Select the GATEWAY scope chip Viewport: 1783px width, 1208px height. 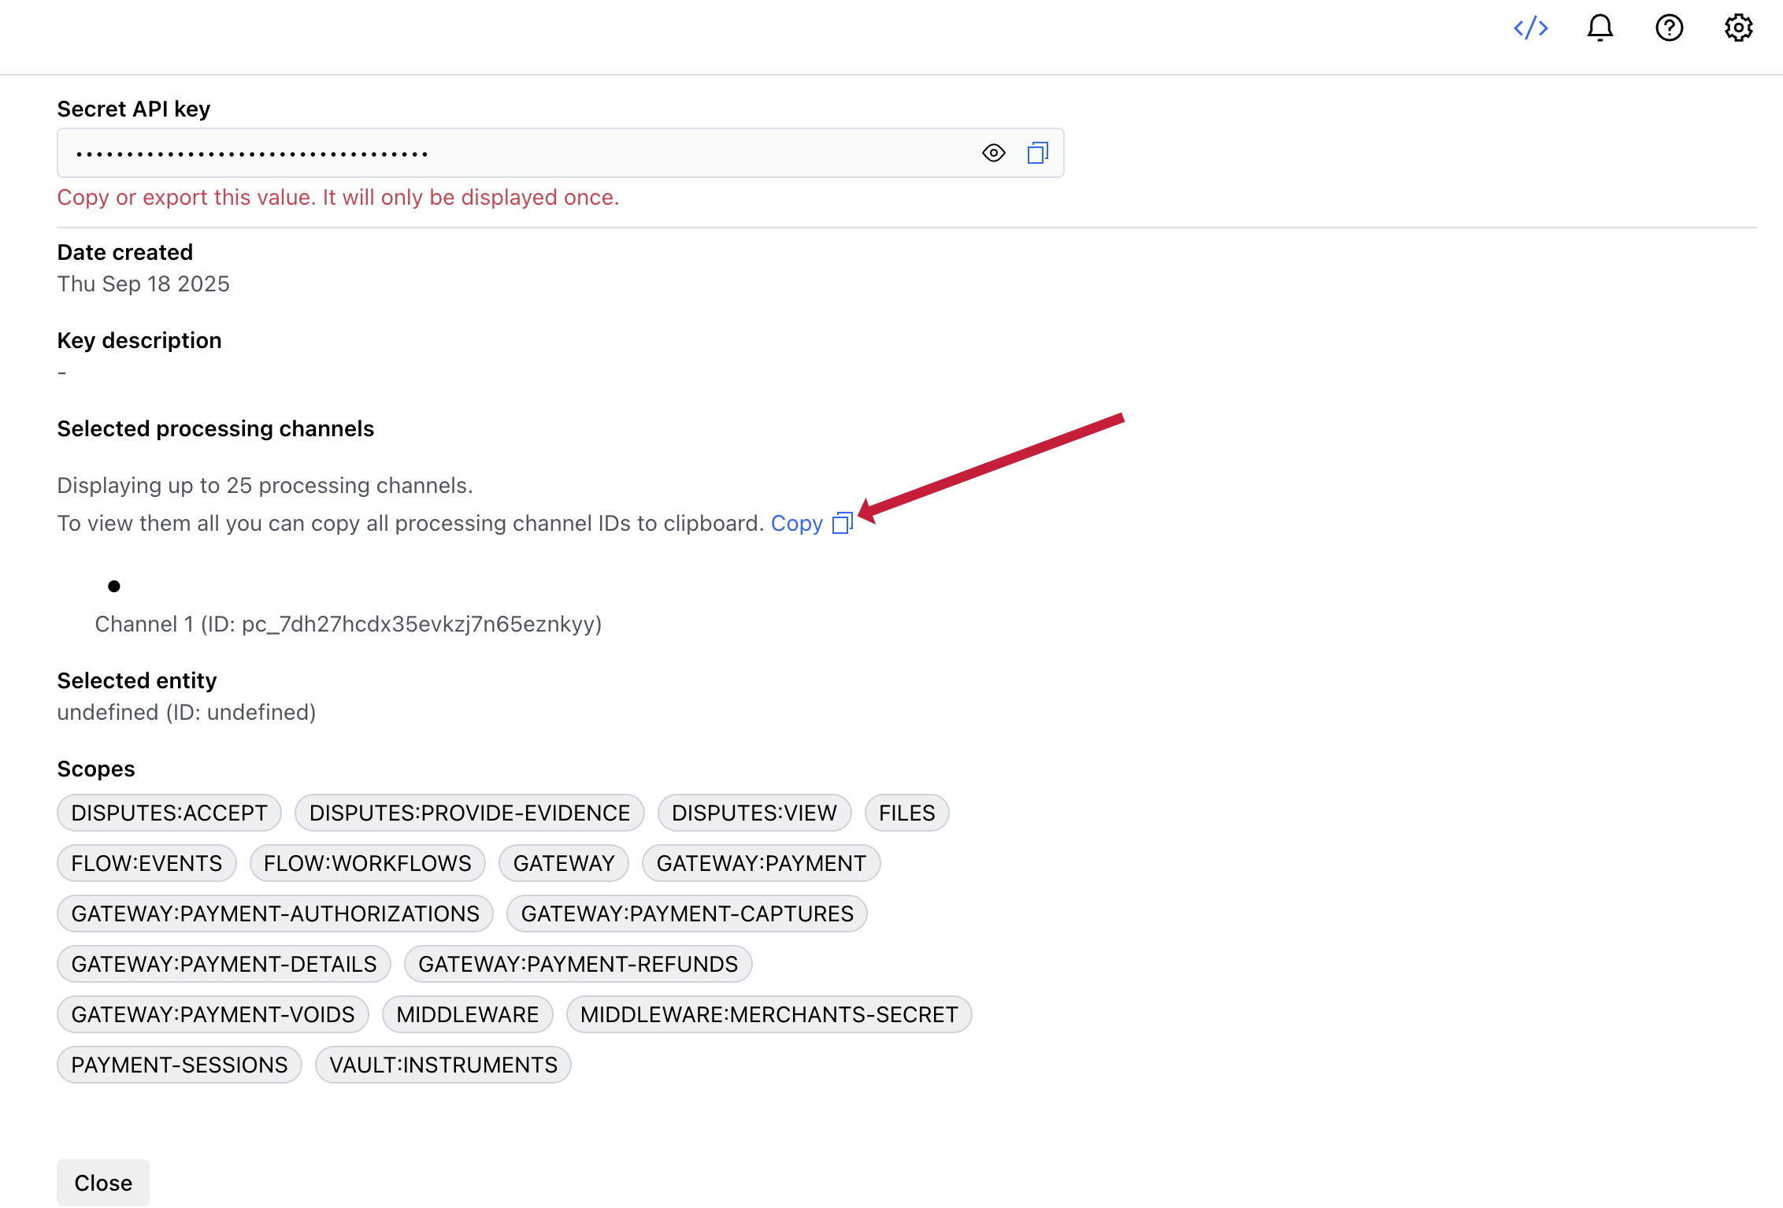(x=564, y=863)
